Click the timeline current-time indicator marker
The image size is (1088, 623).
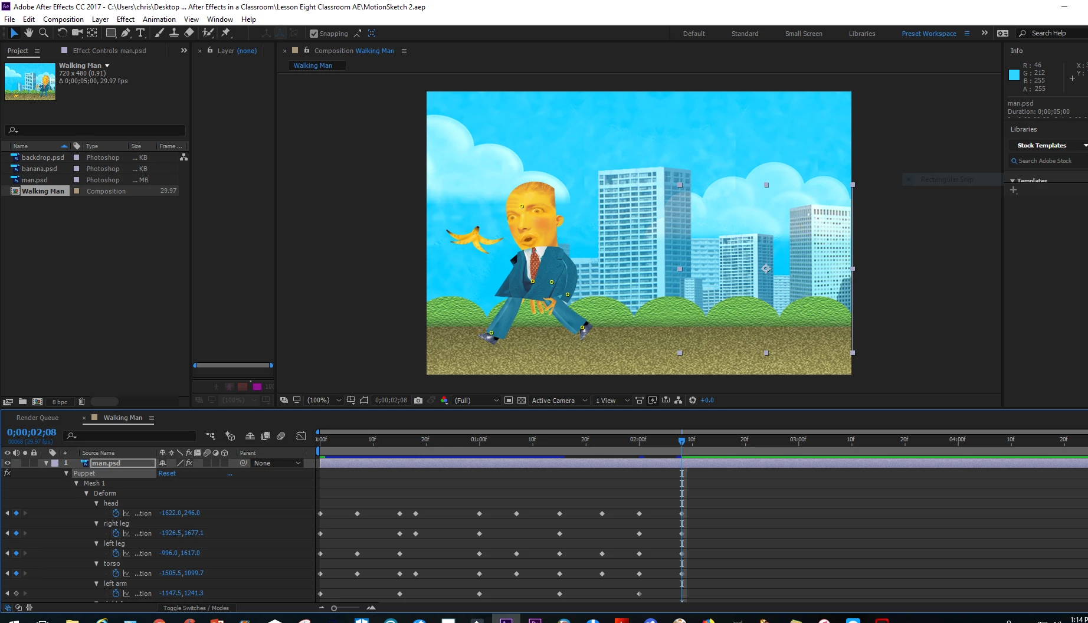click(681, 440)
